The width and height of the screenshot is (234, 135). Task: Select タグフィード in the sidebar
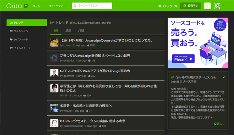pos(19,40)
